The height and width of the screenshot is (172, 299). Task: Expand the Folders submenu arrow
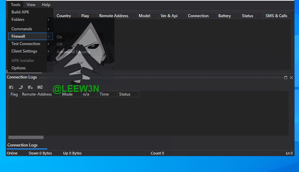[x=49, y=20]
